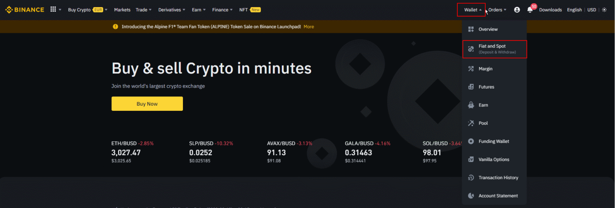Click the Account Statement icon
The image size is (615, 208).
471,196
